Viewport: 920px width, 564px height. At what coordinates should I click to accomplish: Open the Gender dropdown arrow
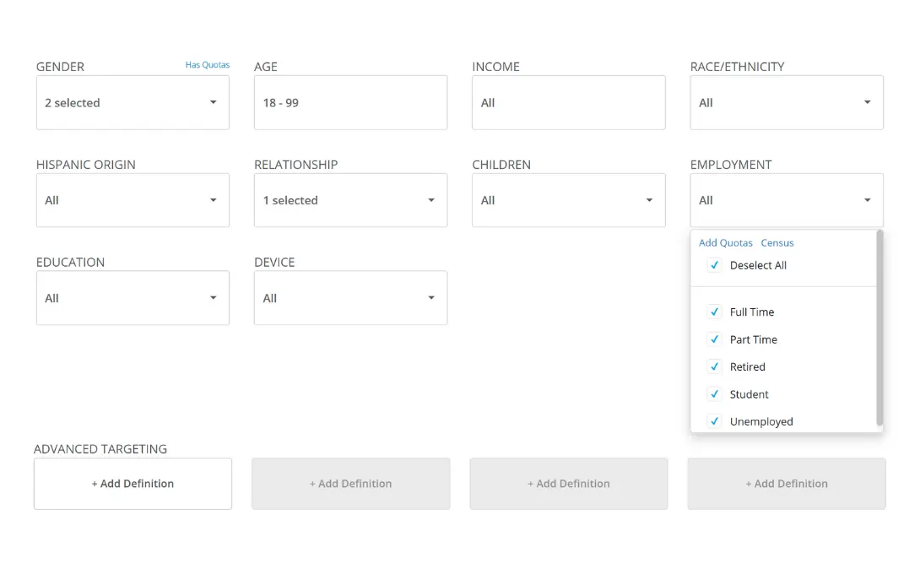click(213, 103)
